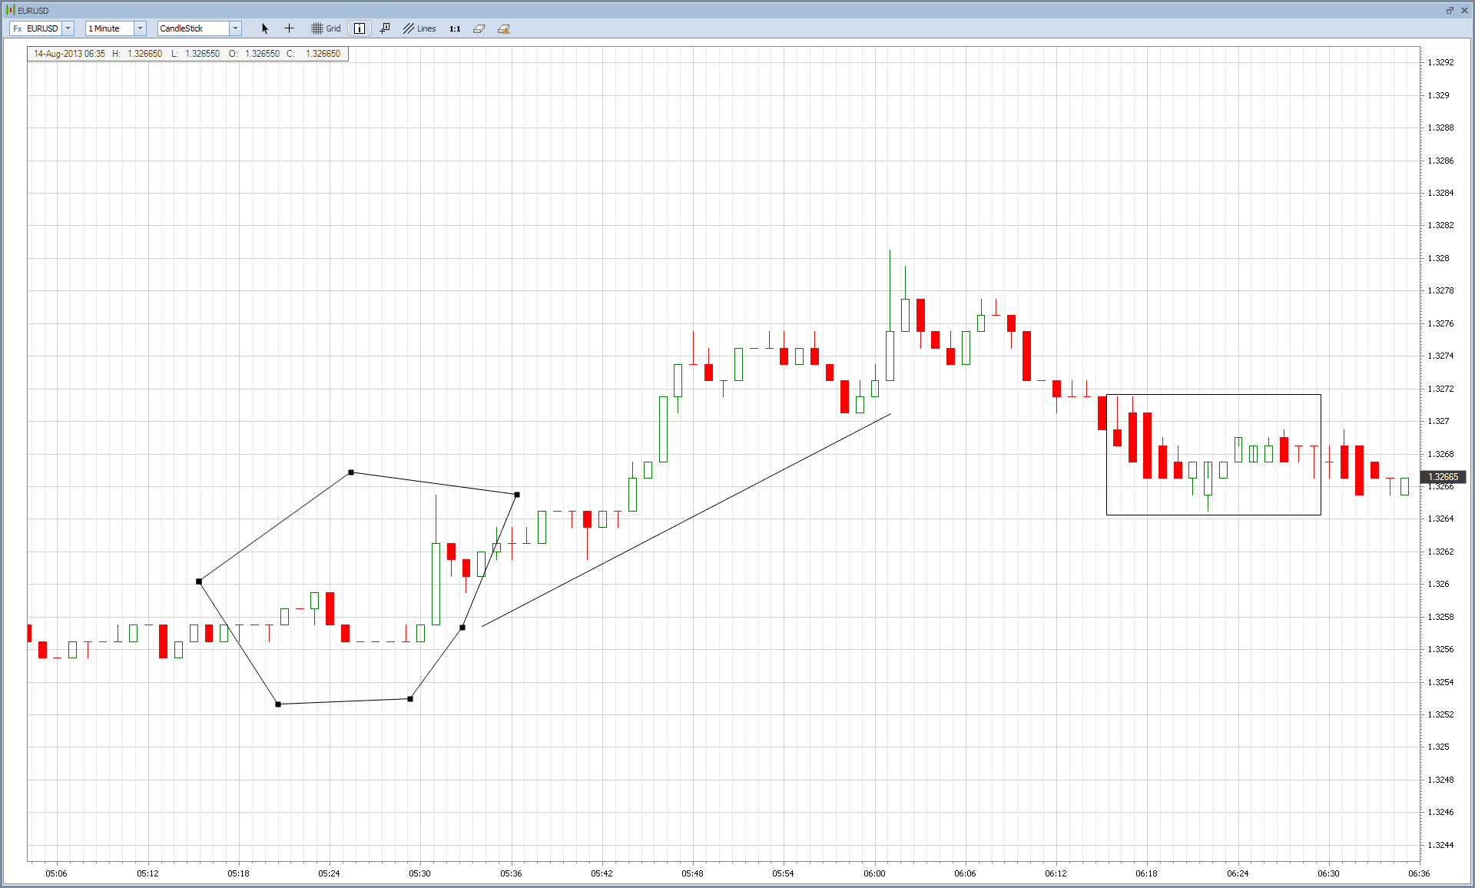Select the eraser tool
Screen dimensions: 1475x888
point(479,28)
